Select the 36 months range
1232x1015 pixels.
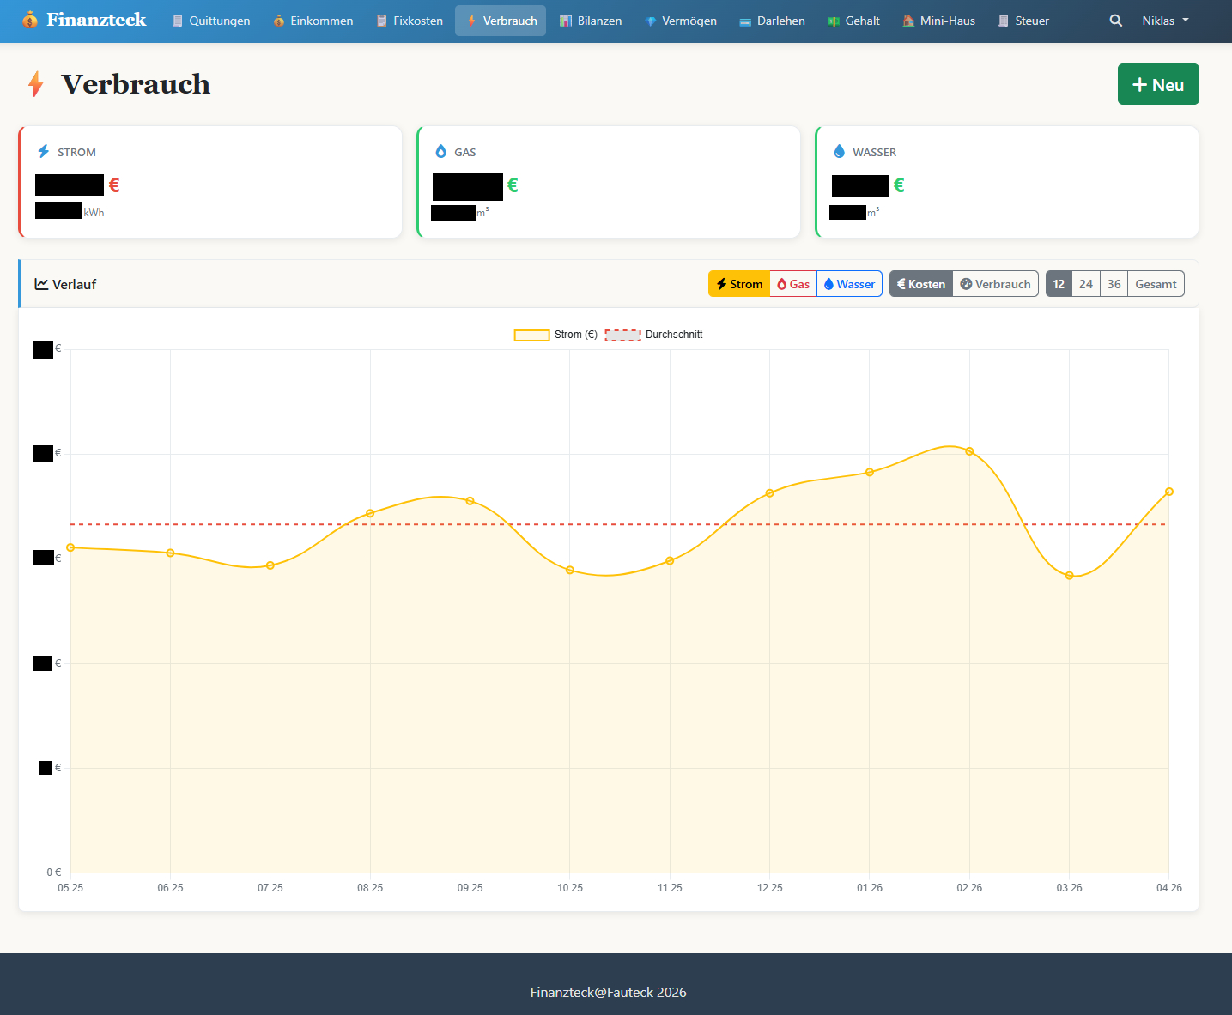[1114, 284]
